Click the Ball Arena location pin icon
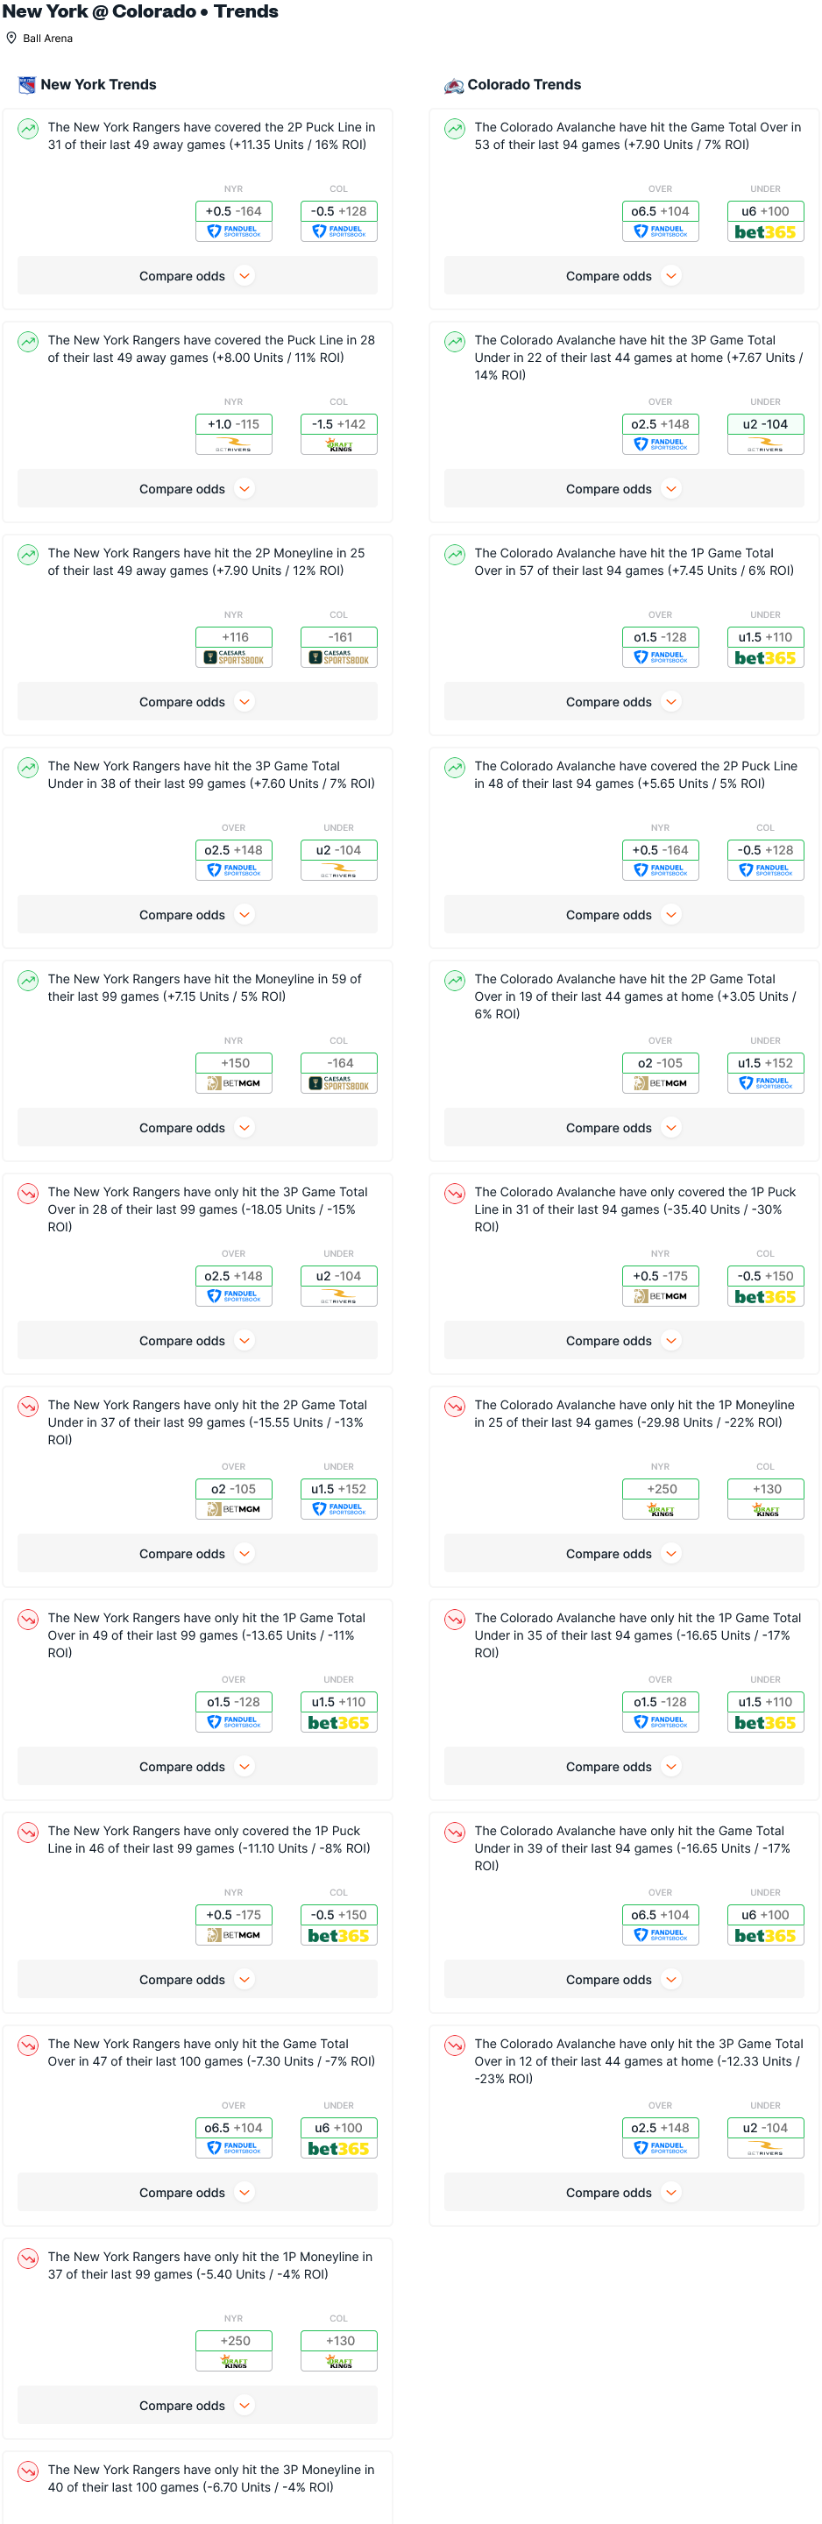Image resolution: width=822 pixels, height=2524 pixels. click(11, 39)
